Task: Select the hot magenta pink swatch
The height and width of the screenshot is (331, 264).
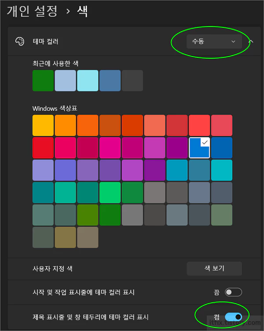Action: pyautogui.click(x=110, y=148)
